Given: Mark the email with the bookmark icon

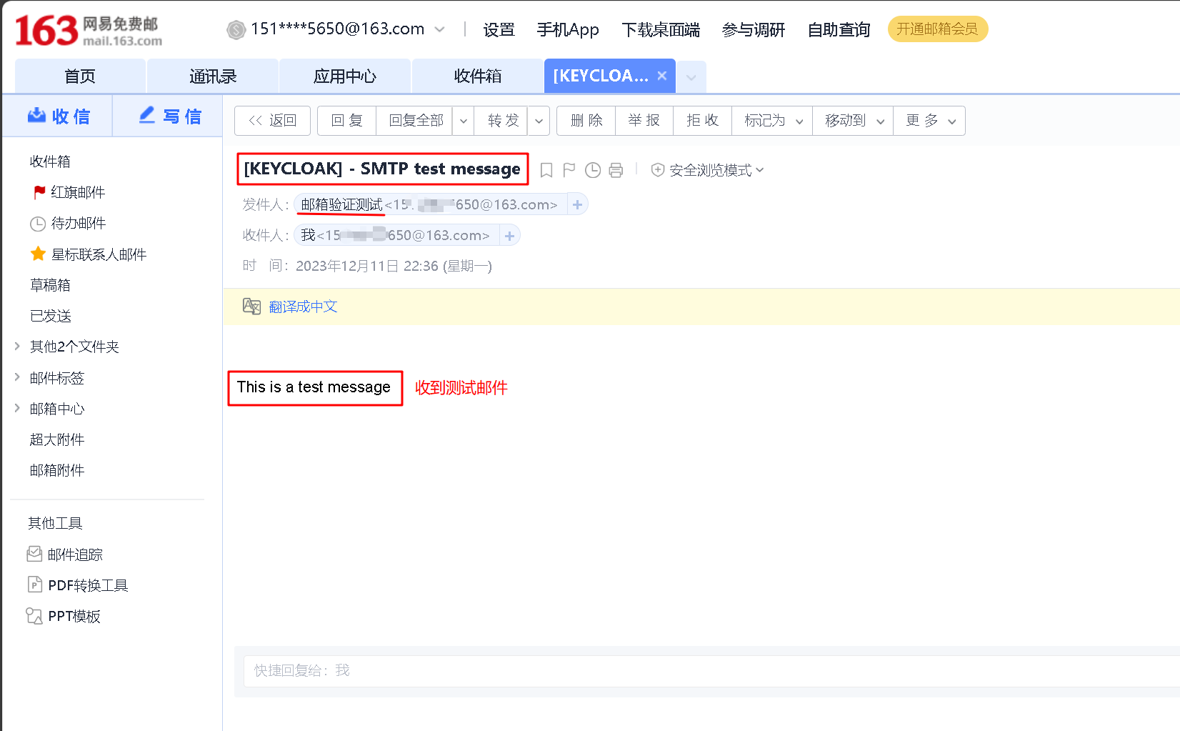Looking at the screenshot, I should 546,169.
